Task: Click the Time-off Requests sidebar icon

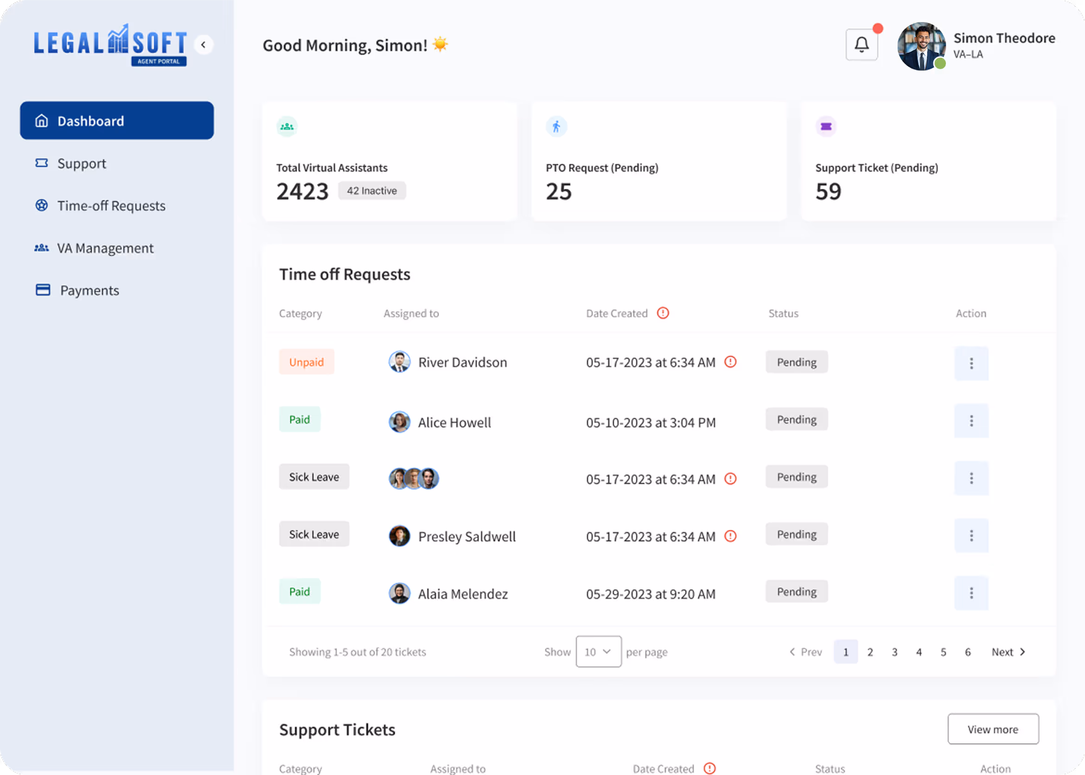Action: 42,205
